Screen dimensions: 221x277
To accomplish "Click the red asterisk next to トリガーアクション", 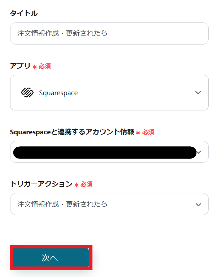I will click(x=77, y=185).
